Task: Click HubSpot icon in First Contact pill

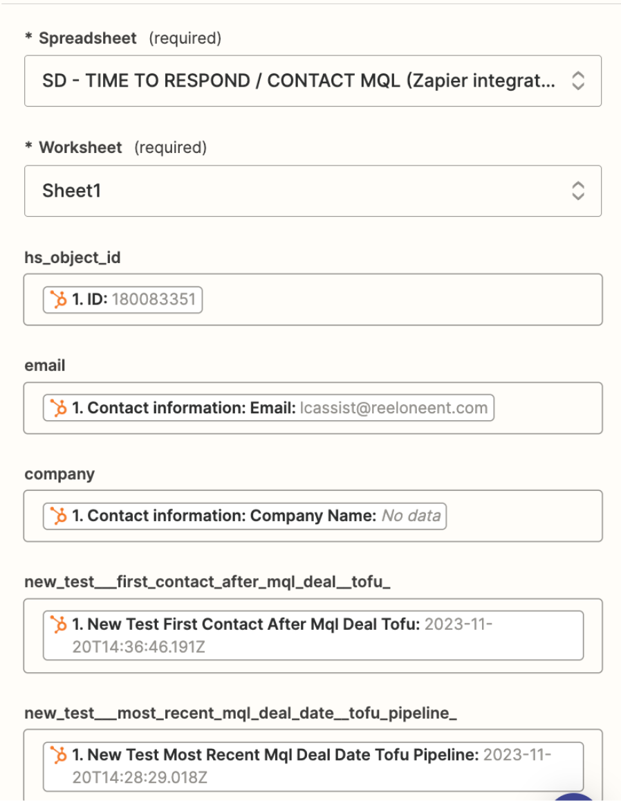Action: coord(59,624)
